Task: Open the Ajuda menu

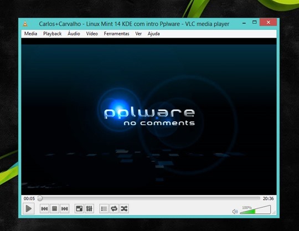Action: click(153, 34)
